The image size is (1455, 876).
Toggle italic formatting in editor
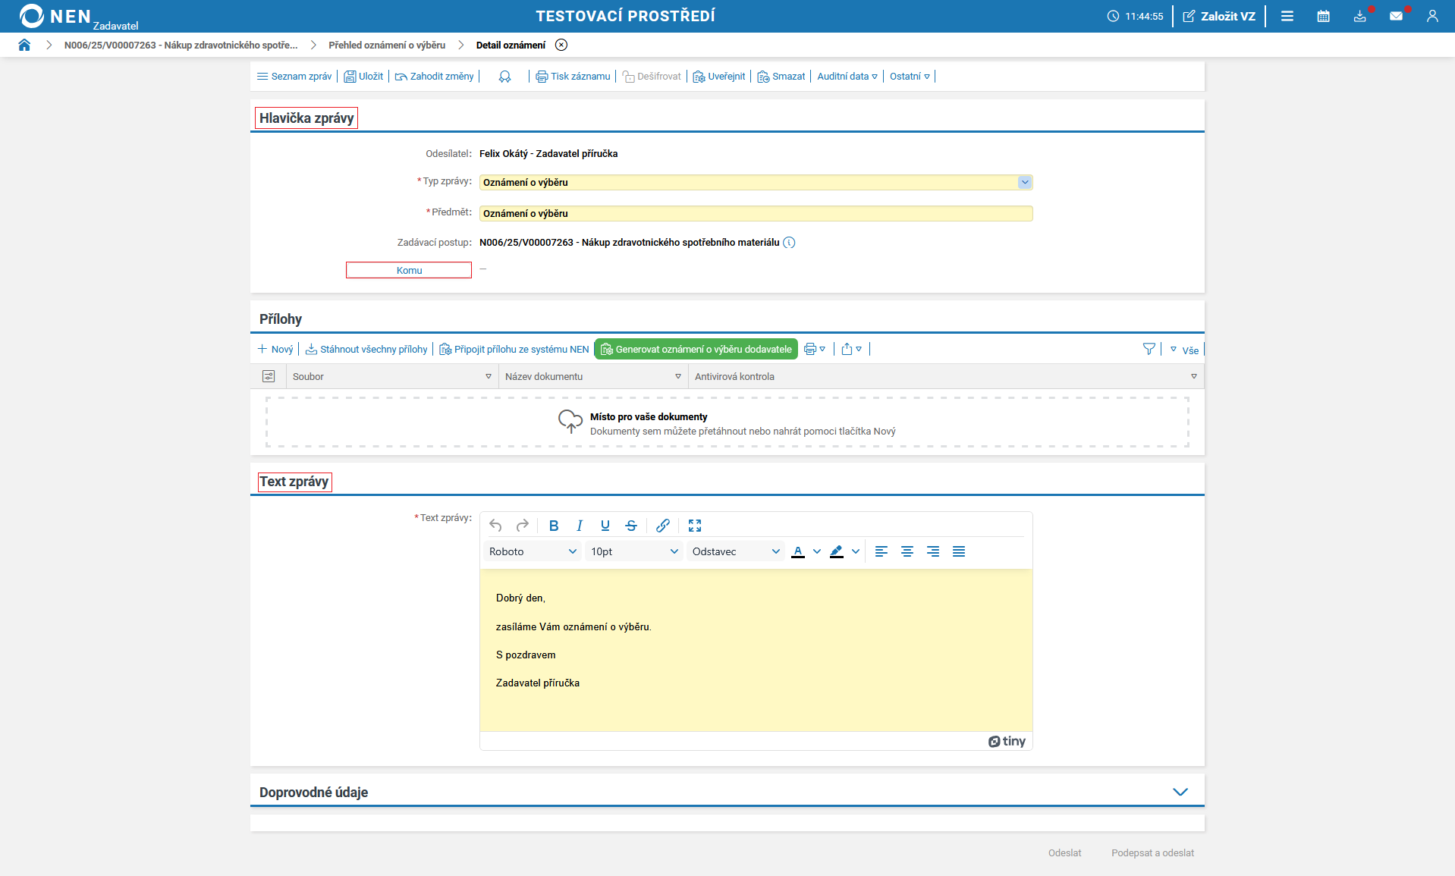580,526
